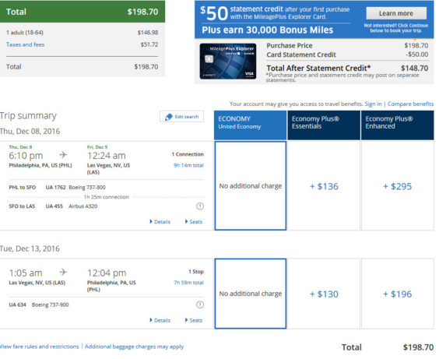Click the 'UA 634' flight number
This screenshot has width=439, height=359.
[x=17, y=304]
